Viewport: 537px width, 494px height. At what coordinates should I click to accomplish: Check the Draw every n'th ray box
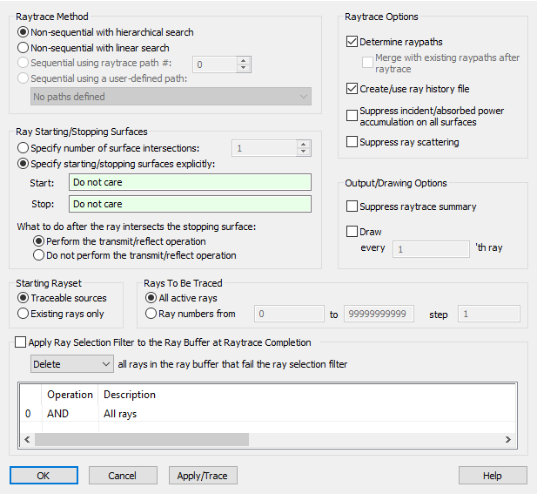click(352, 232)
